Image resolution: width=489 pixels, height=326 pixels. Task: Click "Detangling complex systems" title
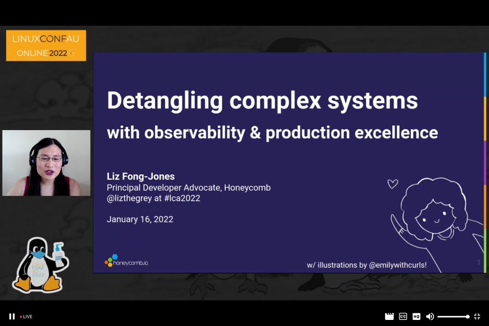click(x=262, y=101)
